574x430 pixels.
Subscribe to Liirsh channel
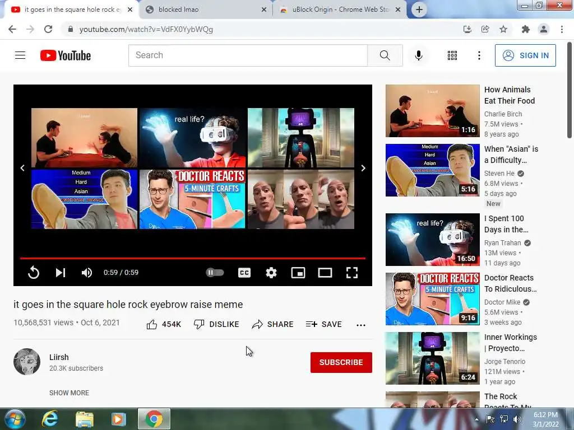[x=341, y=362]
